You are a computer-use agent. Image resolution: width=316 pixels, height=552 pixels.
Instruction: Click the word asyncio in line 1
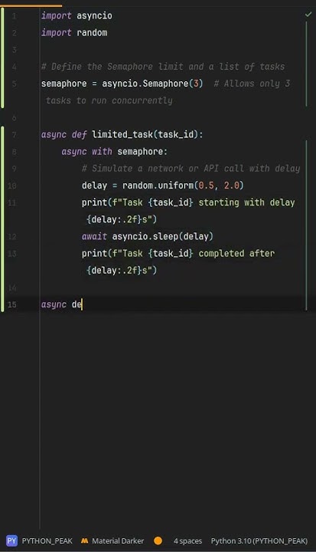(x=94, y=16)
